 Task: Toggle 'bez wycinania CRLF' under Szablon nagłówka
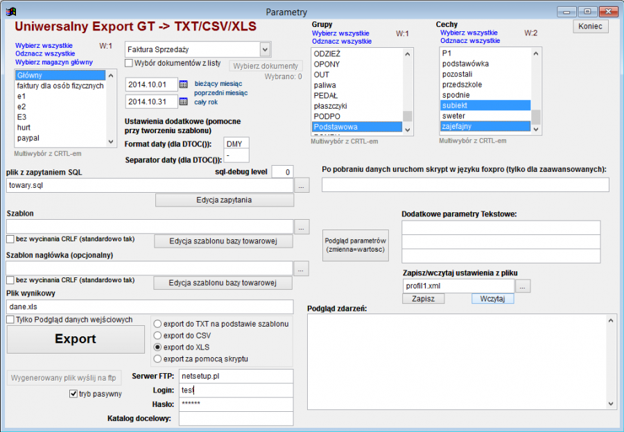pyautogui.click(x=10, y=280)
